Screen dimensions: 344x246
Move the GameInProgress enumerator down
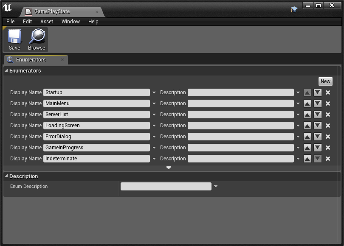point(317,148)
